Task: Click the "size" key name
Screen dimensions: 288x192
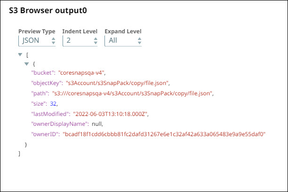Action: tap(39, 103)
